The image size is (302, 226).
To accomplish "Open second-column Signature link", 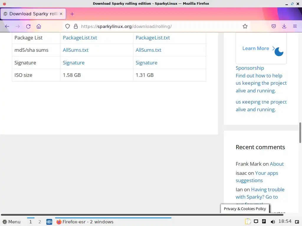I will pyautogui.click(x=146, y=63).
